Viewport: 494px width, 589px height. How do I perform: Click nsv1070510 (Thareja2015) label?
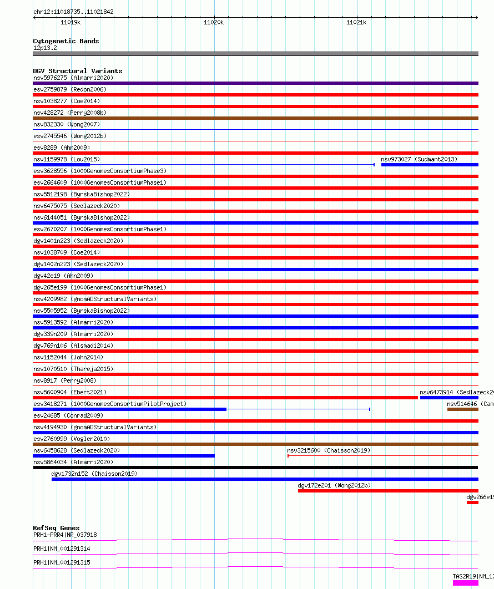pos(73,369)
